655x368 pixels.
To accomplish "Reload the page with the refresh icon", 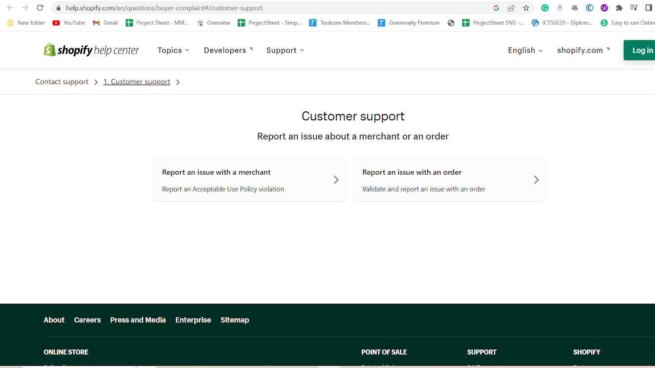I will 40,8.
